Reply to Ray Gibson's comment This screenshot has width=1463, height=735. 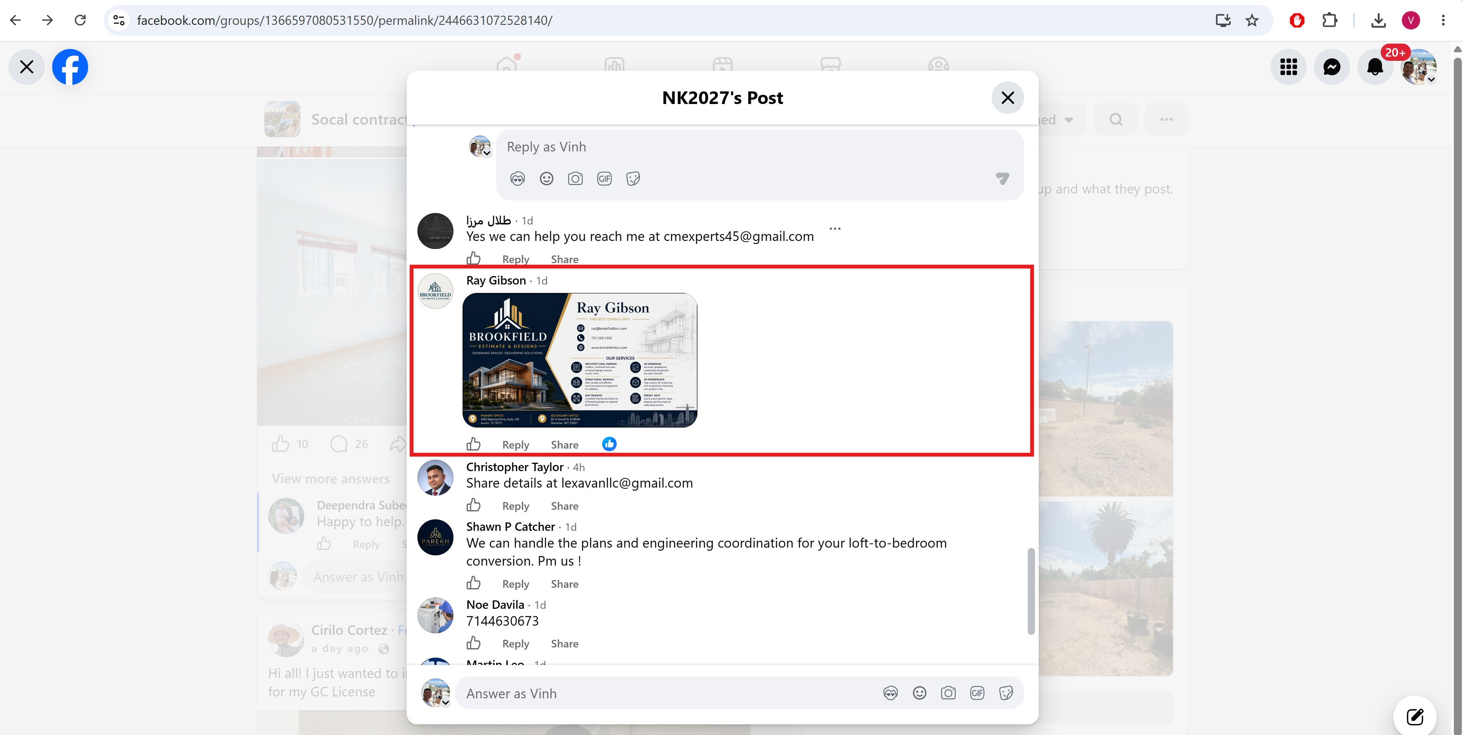click(516, 445)
